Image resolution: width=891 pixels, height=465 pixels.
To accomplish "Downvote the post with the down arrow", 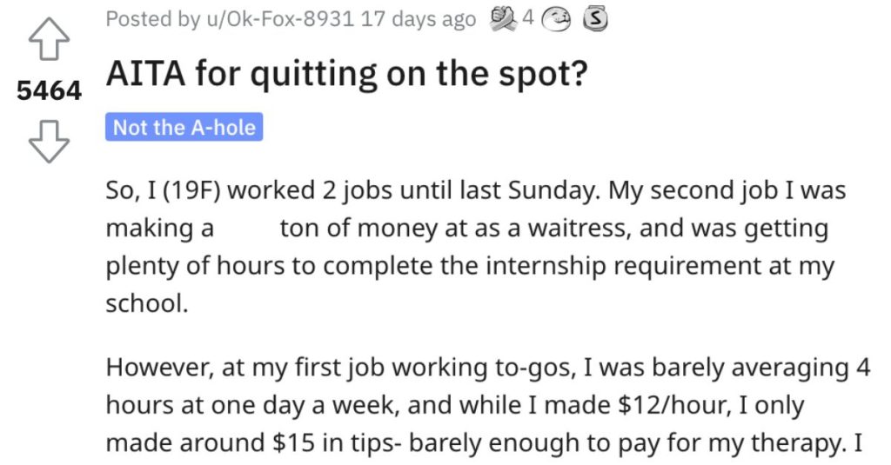I will pyautogui.click(x=49, y=142).
